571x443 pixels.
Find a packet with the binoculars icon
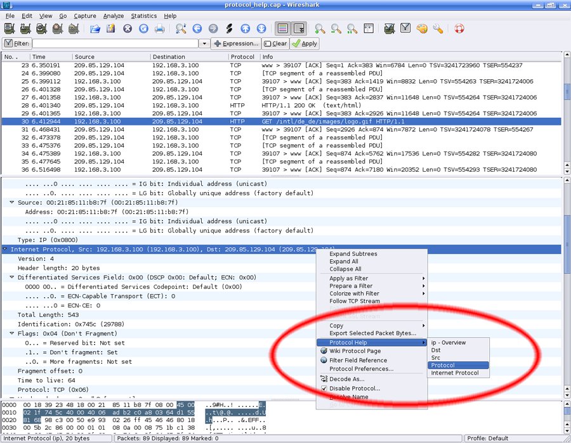click(181, 29)
